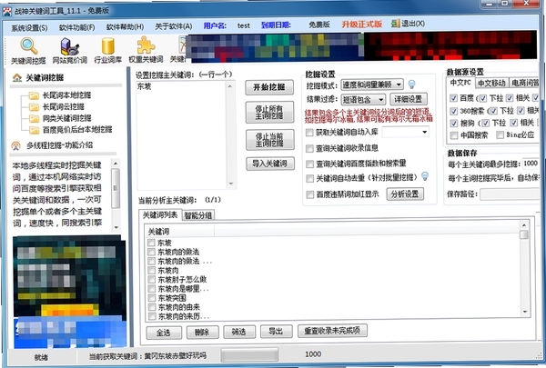Check the 中国搜索 data source checkbox
The image size is (546, 368).
[x=453, y=135]
